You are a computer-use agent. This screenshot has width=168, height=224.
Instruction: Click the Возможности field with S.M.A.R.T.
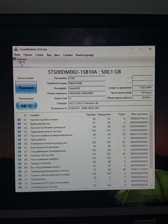click(110, 108)
